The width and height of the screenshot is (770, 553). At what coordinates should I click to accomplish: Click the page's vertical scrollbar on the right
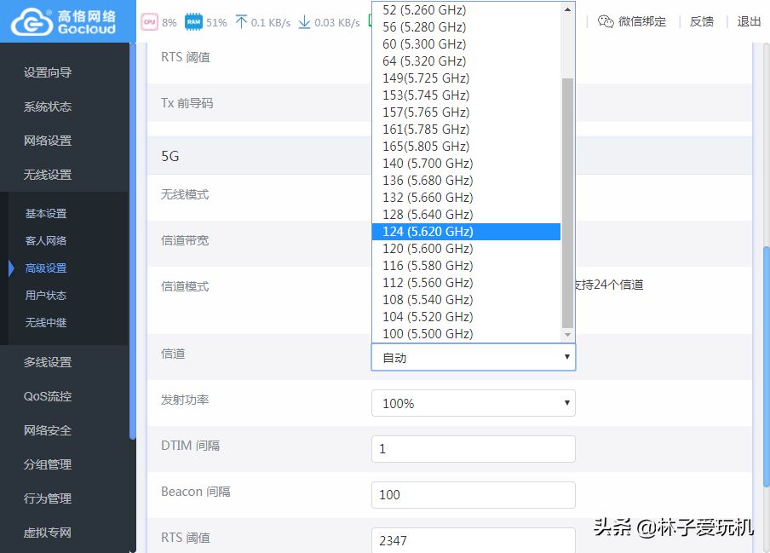pos(766,366)
